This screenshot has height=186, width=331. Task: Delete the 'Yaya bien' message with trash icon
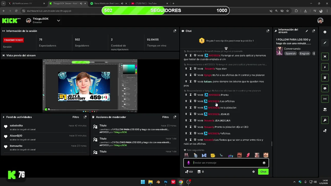(x=186, y=69)
